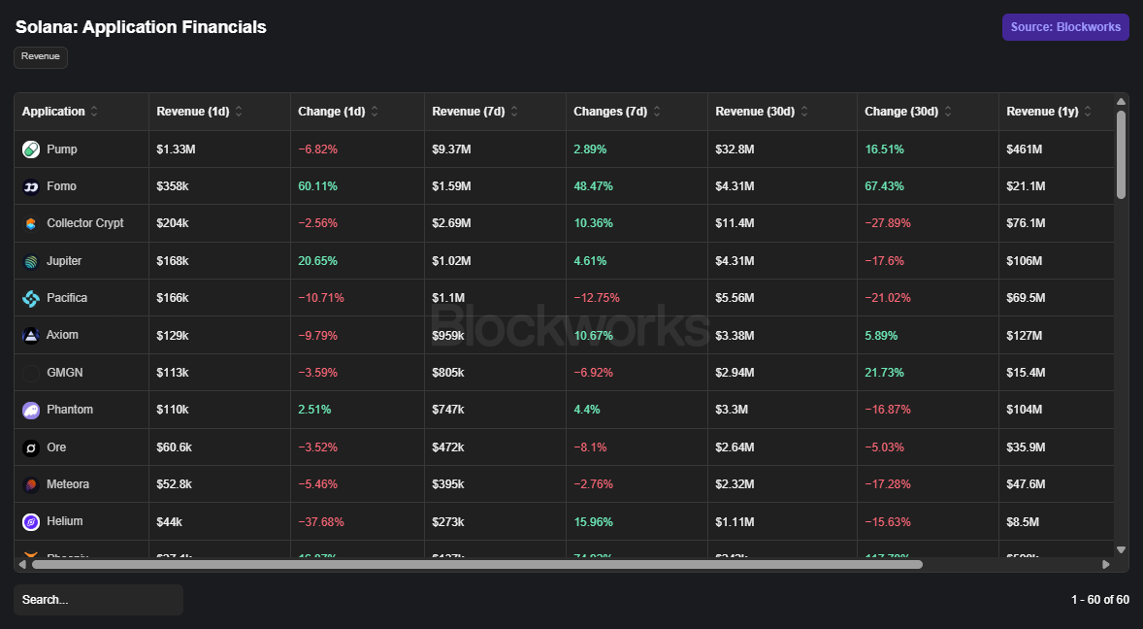
Task: Select the Revenue tab chip
Action: click(41, 57)
